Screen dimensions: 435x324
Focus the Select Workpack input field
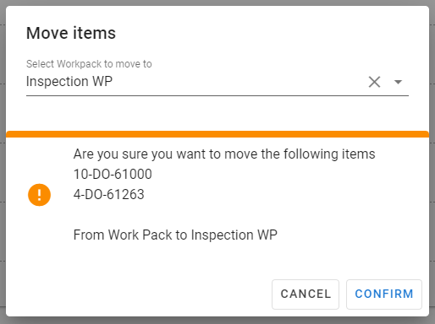point(195,82)
